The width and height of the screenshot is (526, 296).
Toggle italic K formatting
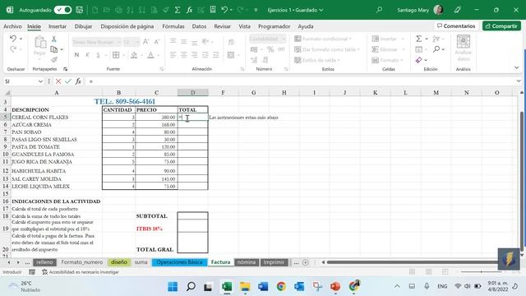click(x=88, y=55)
